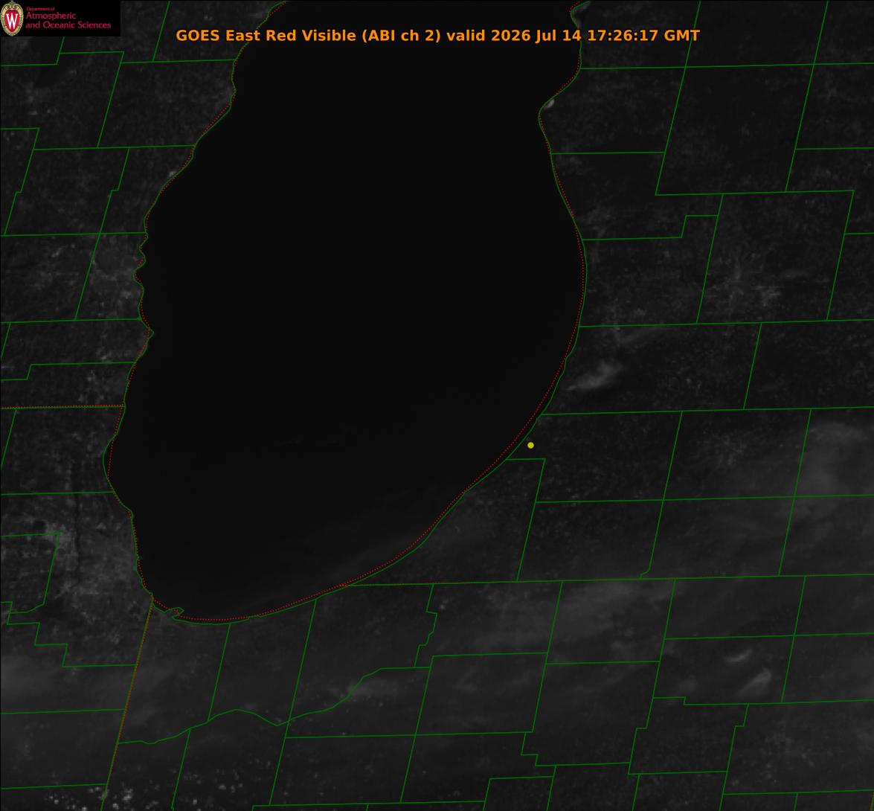Click the small harbor inlet on the south shore

pyautogui.click(x=176, y=612)
